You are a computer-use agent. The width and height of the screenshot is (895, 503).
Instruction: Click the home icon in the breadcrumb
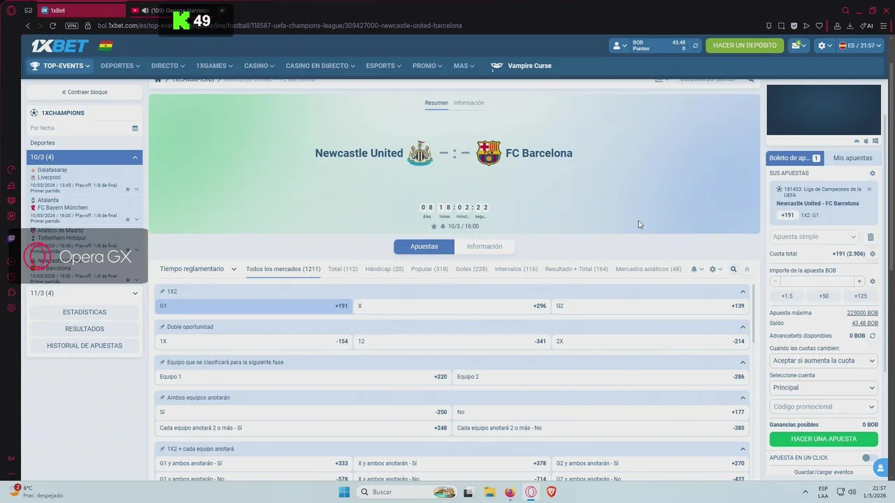pos(158,80)
